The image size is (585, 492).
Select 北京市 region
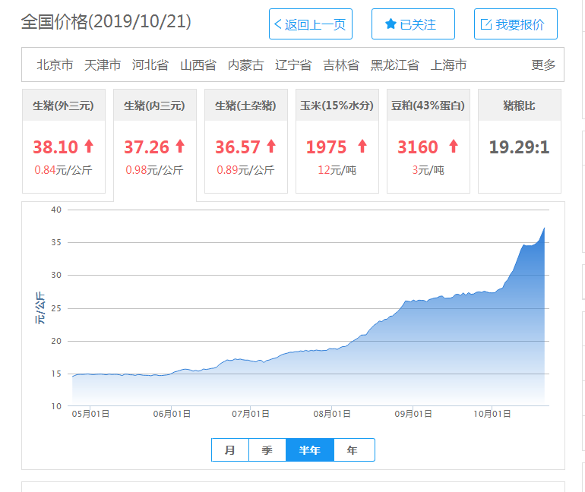[x=55, y=65]
